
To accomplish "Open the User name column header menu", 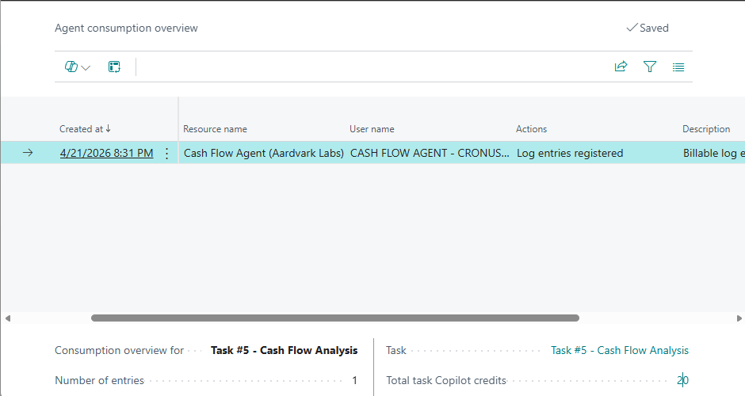I will tap(372, 129).
